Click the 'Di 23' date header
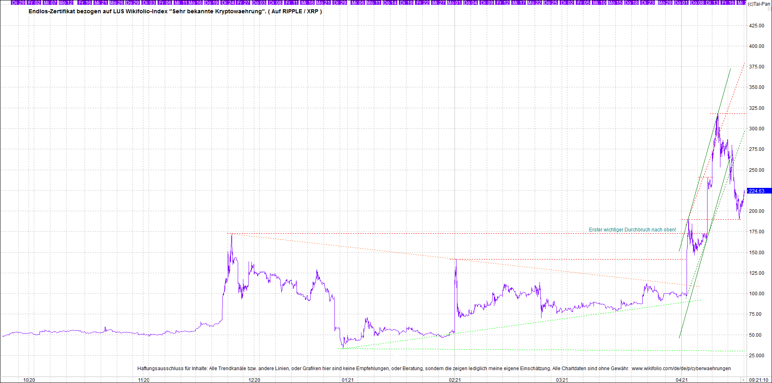772x383 pixels. [x=647, y=2]
